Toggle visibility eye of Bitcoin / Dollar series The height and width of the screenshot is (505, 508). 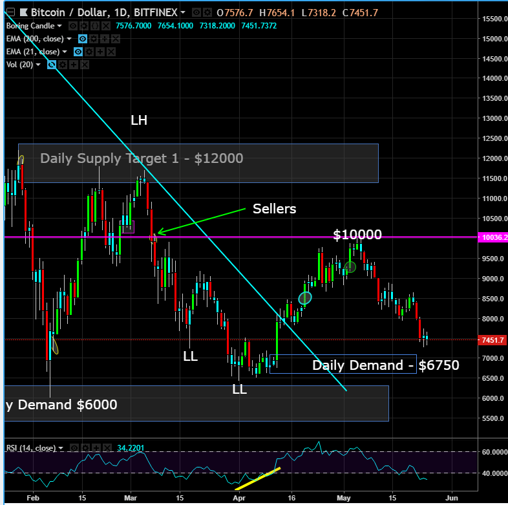(x=196, y=12)
